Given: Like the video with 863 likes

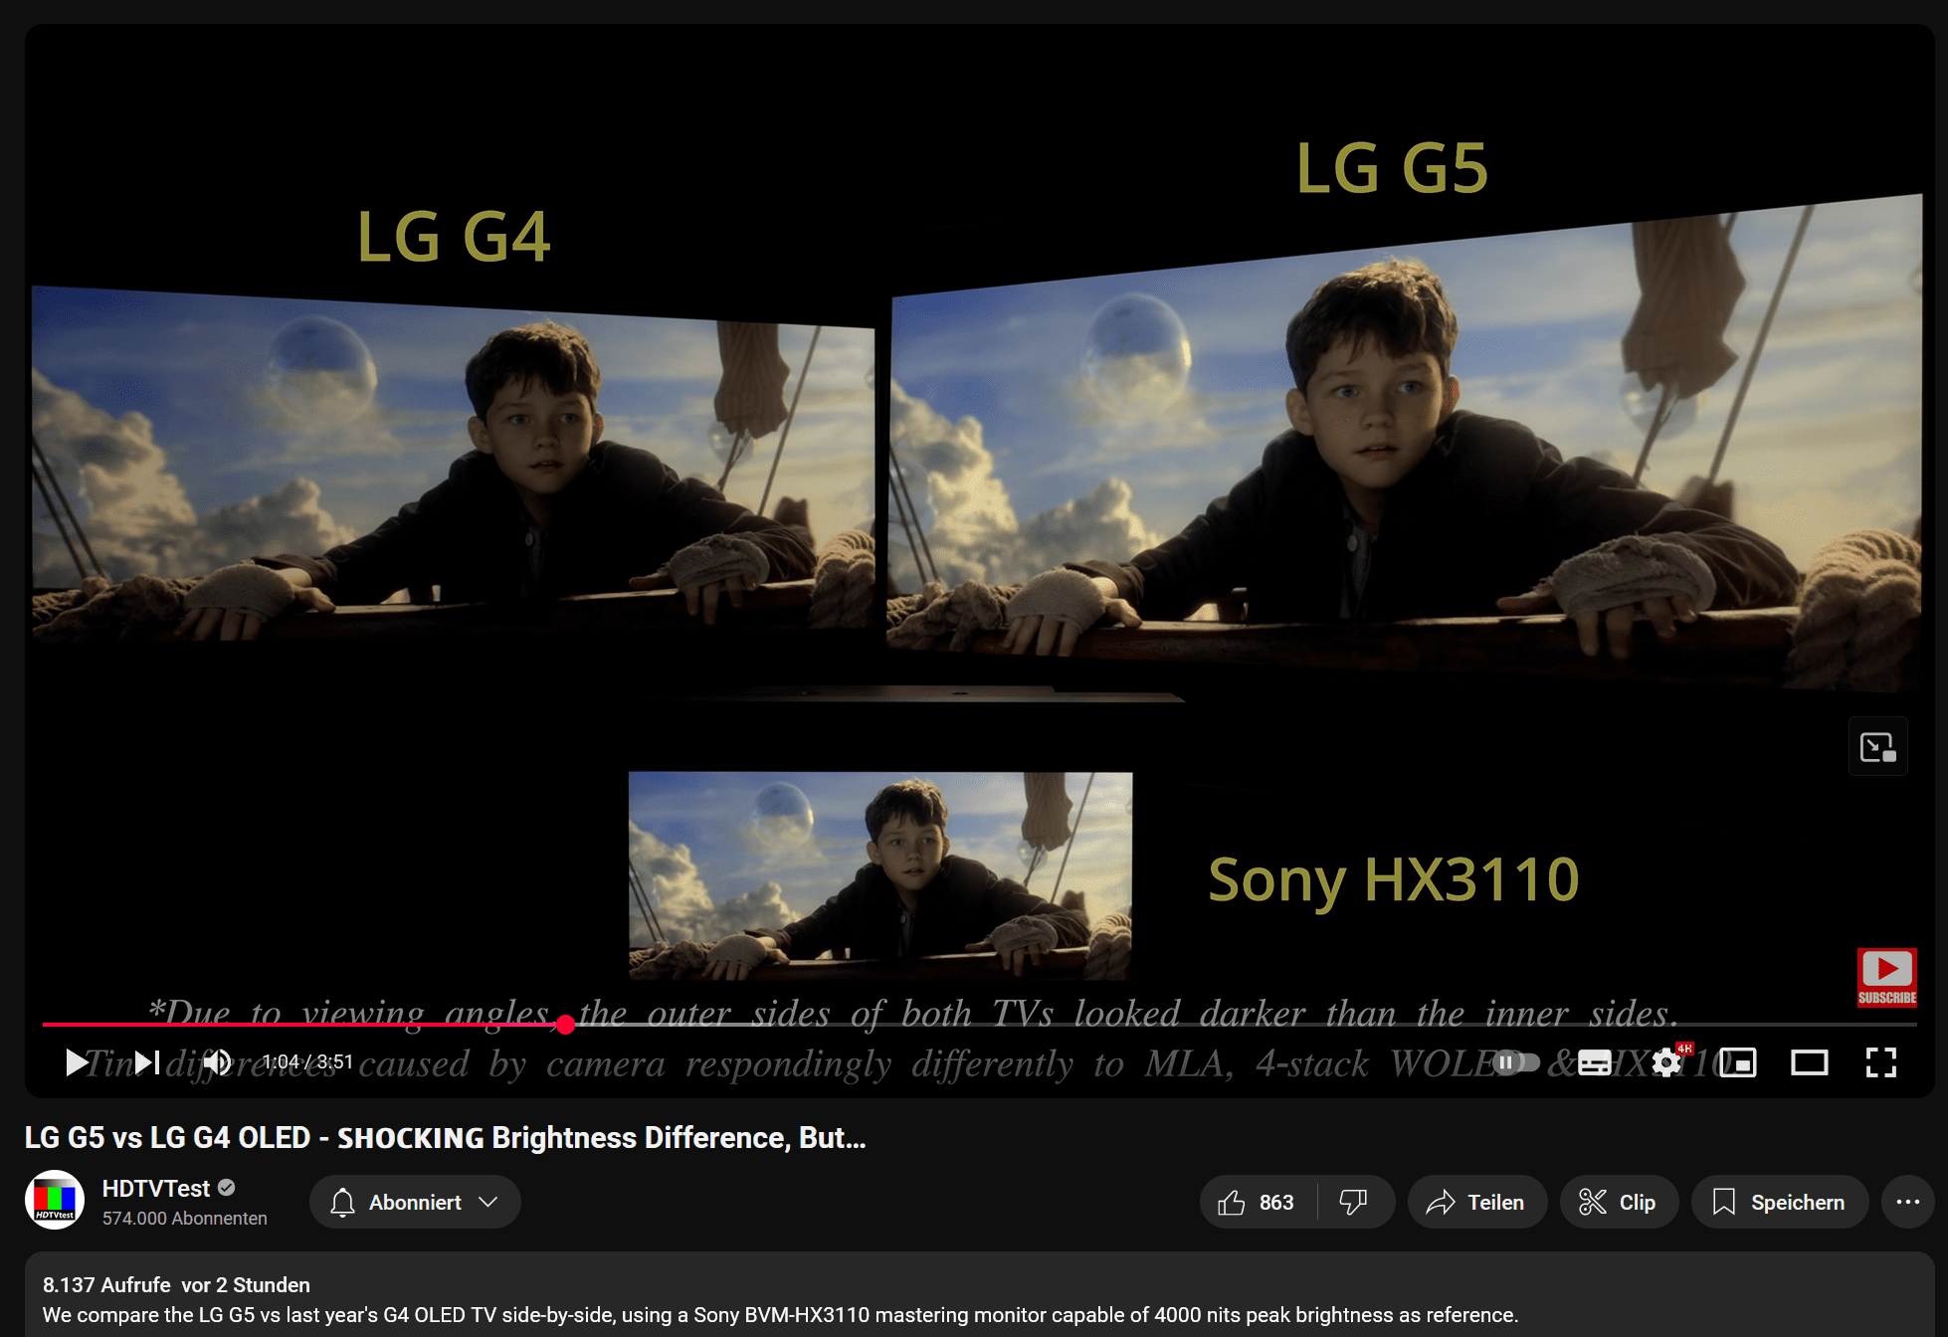Looking at the screenshot, I should pos(1258,1202).
